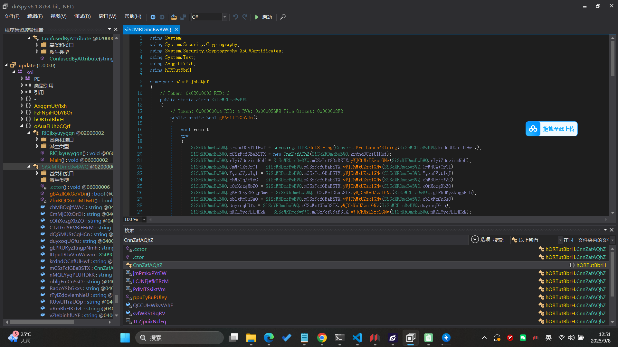This screenshot has width=618, height=347.
Task: Click the navigate forward arrow icon
Action: (162, 17)
